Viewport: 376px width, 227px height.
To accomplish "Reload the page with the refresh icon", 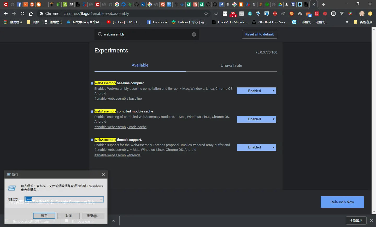I will (22, 14).
